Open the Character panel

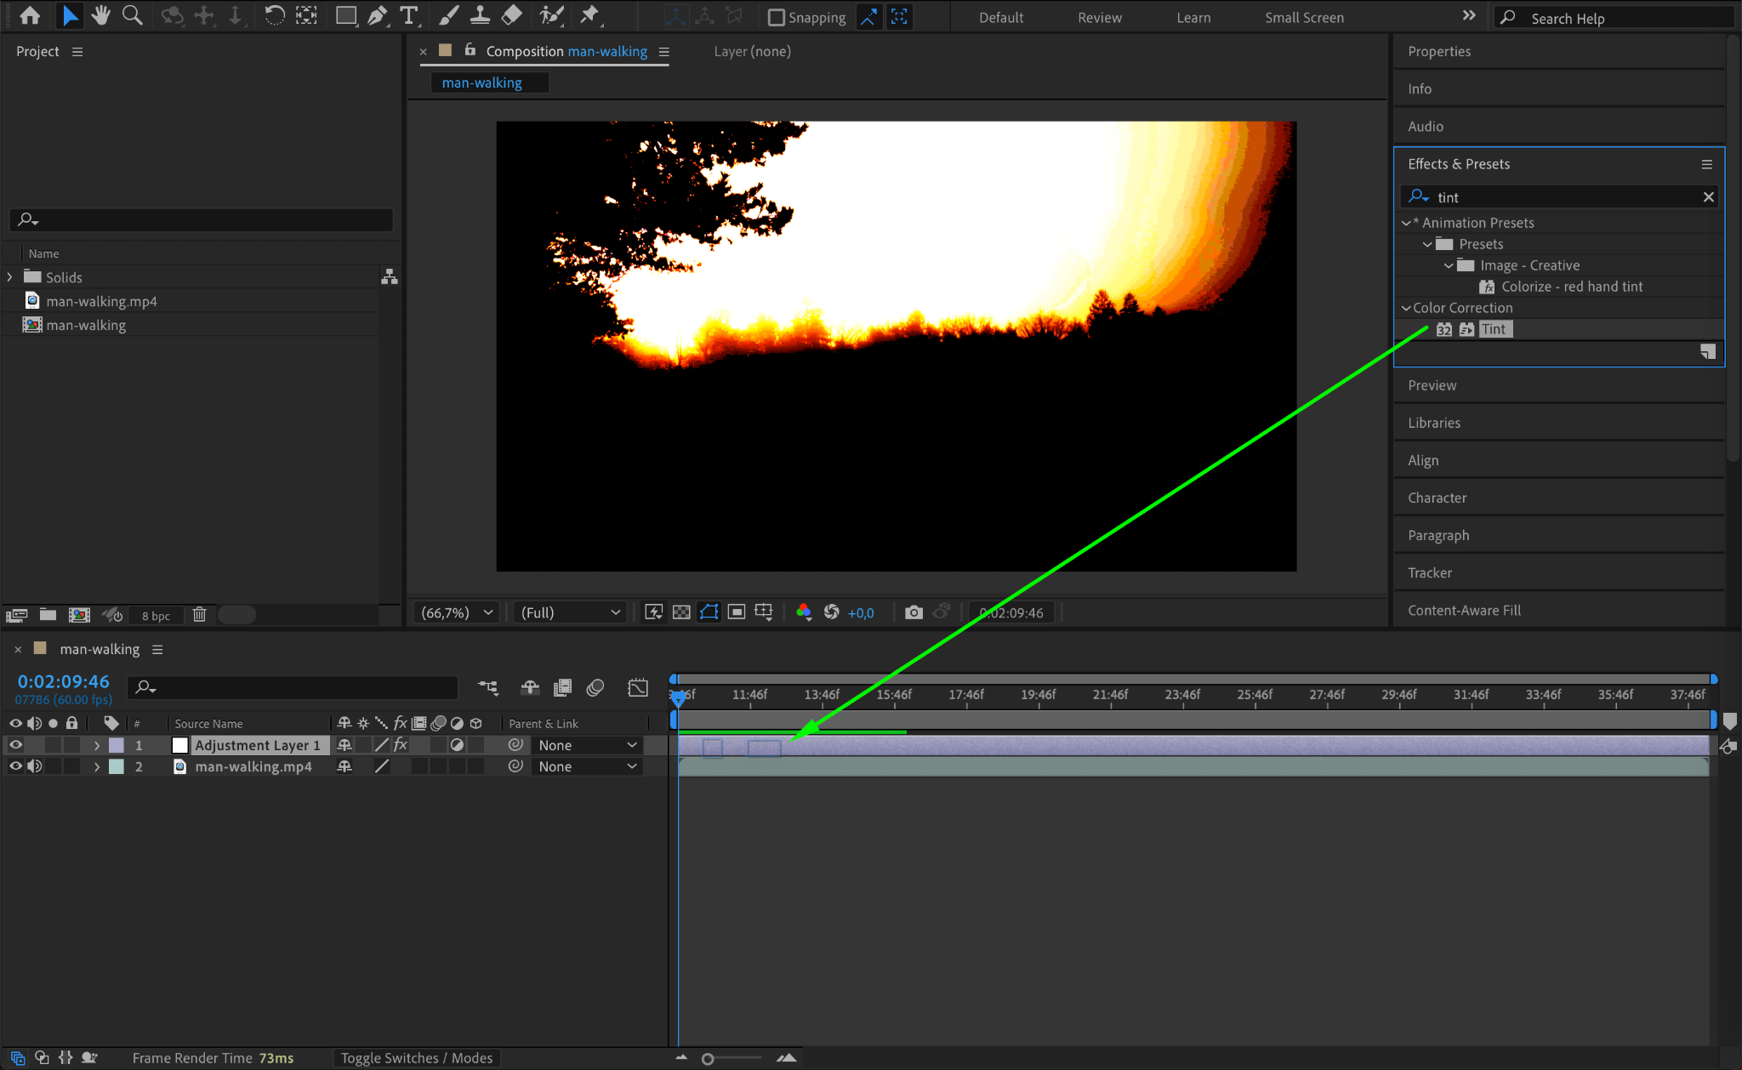coord(1437,498)
